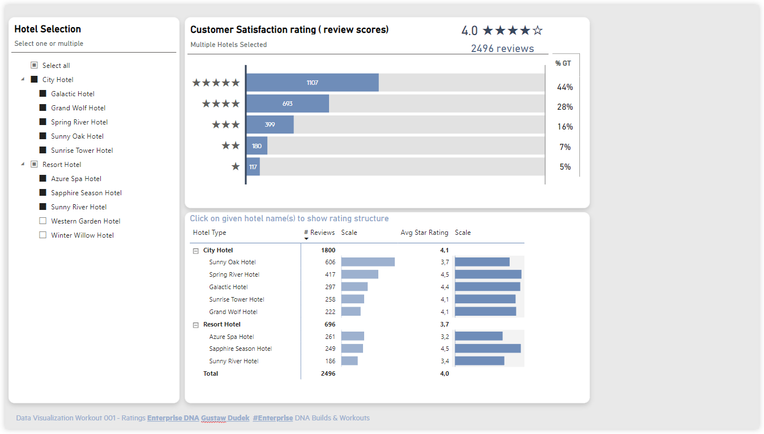
Task: Click the Hotel Type column header
Action: 210,233
